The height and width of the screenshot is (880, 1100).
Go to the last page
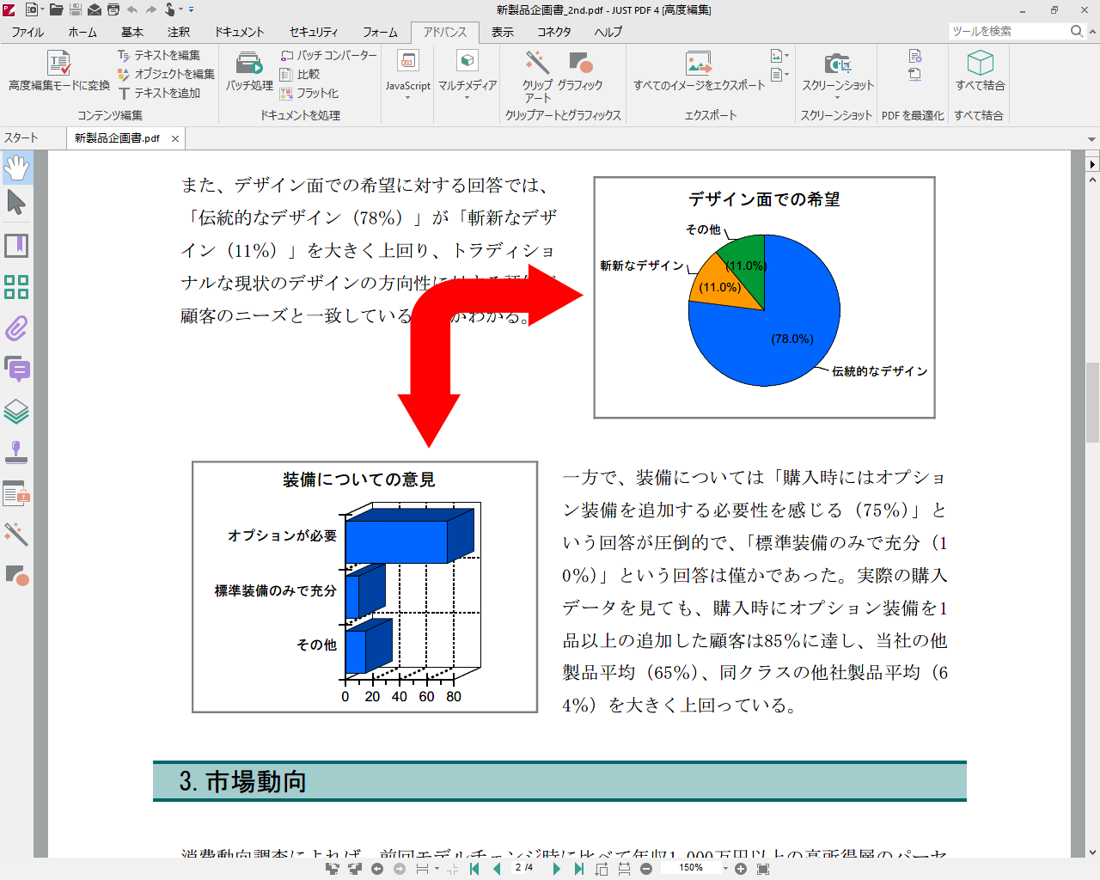pos(578,869)
